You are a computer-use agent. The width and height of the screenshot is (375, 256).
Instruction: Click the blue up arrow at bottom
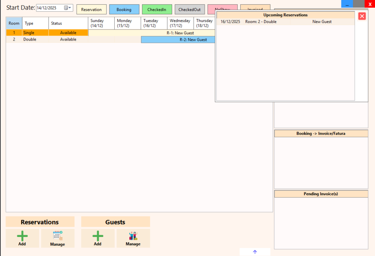(x=255, y=252)
